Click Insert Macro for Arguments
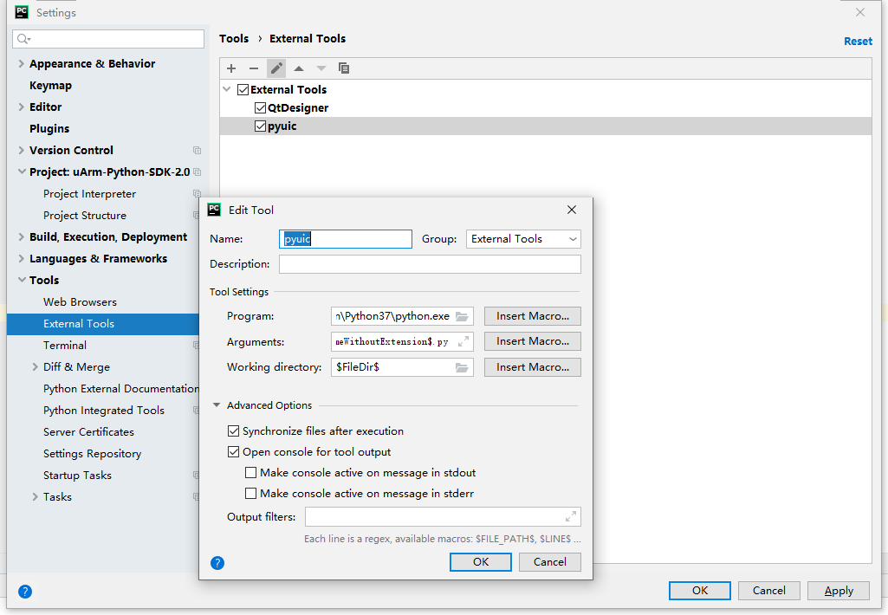888x615 pixels. pos(532,341)
